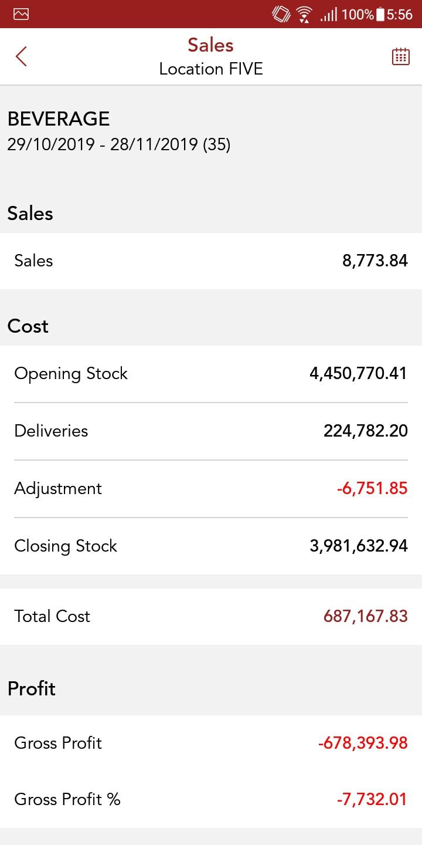Tap the Deliveries row
Viewport: 422px width, 845px height.
pos(211,431)
